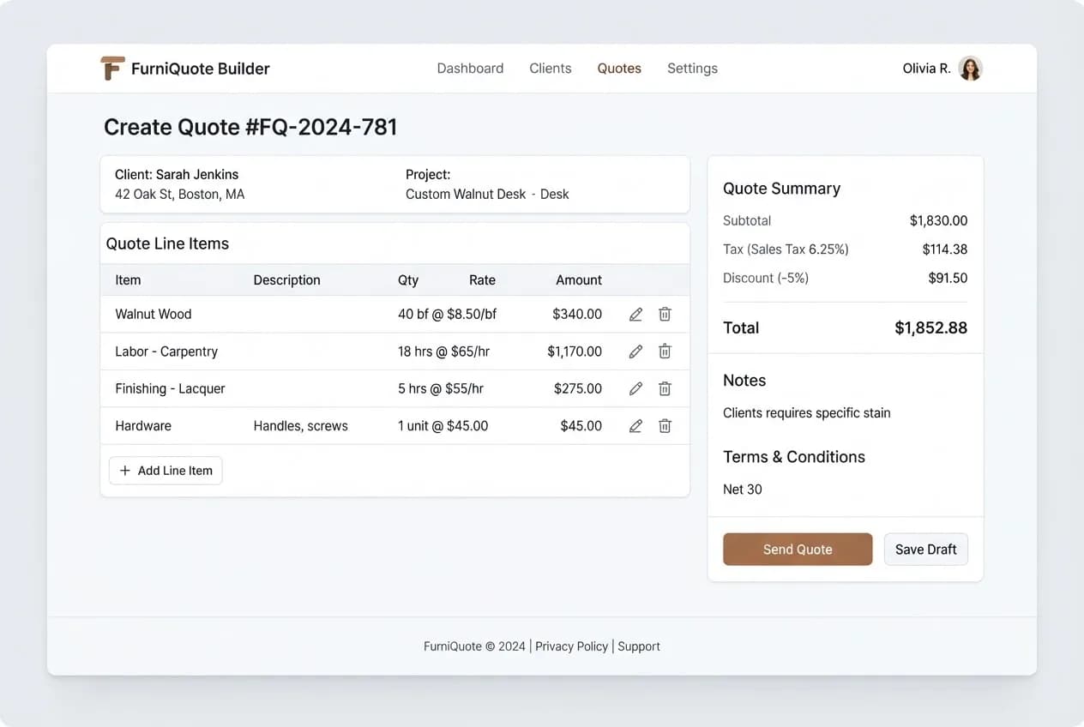Viewport: 1084px width, 727px height.
Task: Delete the Walnut Wood line item
Action: (665, 315)
